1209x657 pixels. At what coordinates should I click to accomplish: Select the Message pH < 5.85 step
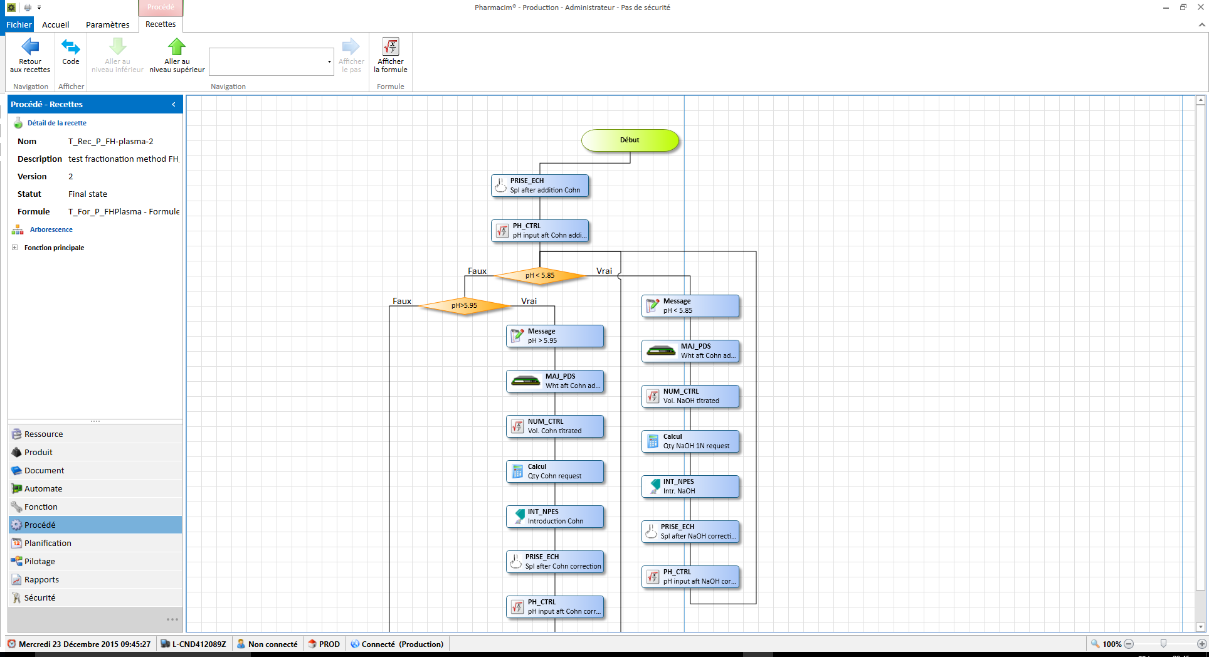click(690, 306)
